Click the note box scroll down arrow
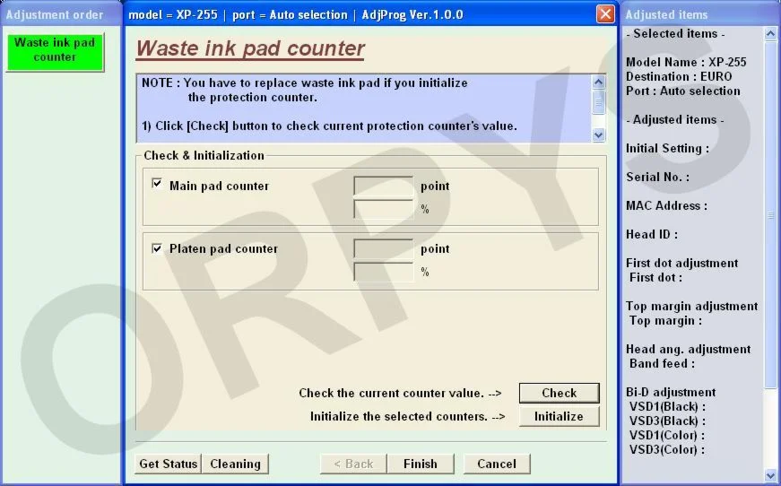This screenshot has height=486, width=781. [599, 135]
